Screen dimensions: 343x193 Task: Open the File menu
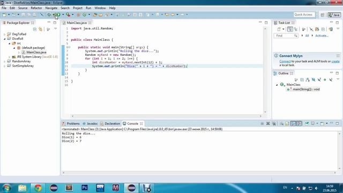pyautogui.click(x=4, y=8)
